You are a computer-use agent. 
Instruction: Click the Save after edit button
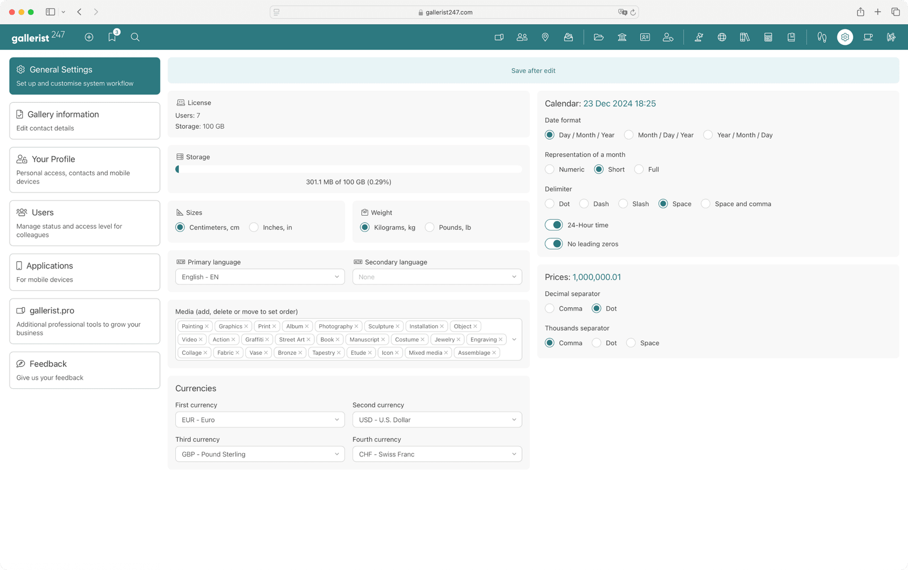point(533,70)
